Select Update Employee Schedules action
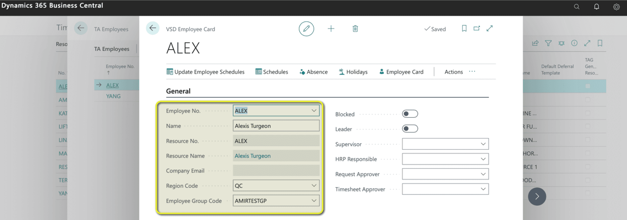 [206, 72]
